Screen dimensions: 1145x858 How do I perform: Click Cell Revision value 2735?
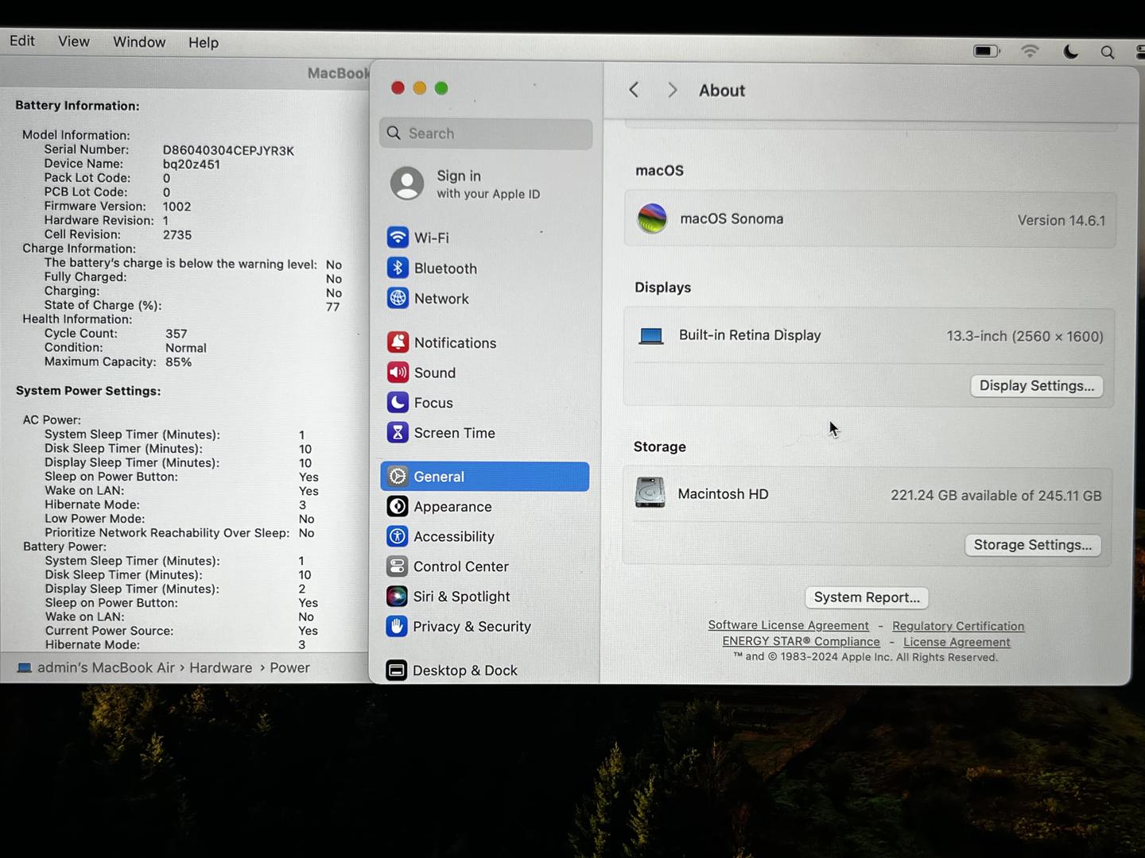coord(177,235)
